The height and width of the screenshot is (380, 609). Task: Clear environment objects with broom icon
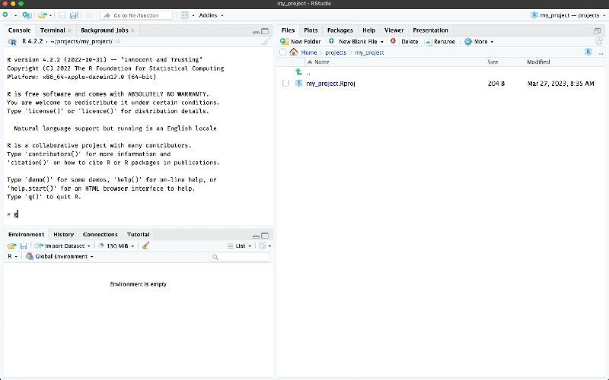[145, 245]
